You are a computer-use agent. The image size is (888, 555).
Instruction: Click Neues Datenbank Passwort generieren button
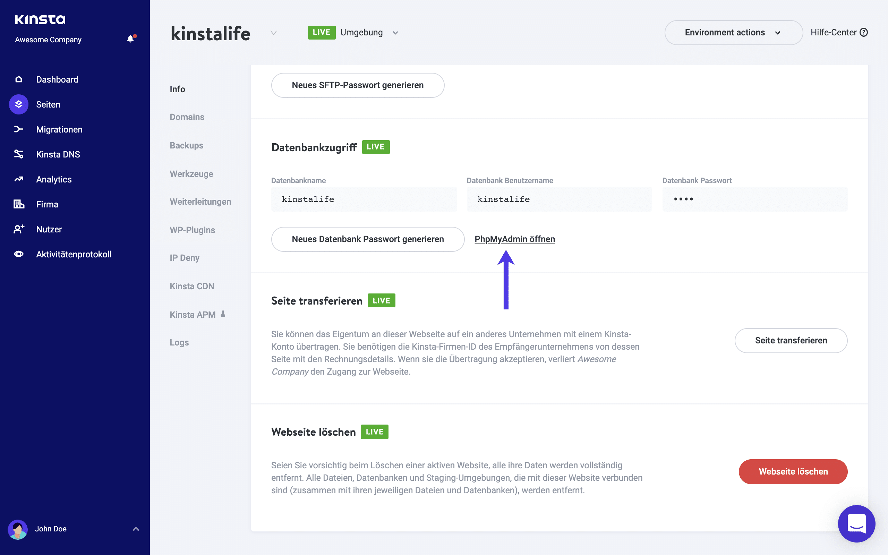[368, 239]
